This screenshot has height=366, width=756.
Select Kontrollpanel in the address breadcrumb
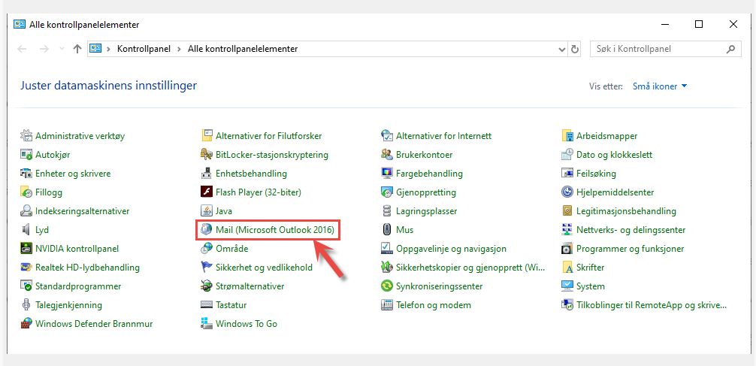144,49
